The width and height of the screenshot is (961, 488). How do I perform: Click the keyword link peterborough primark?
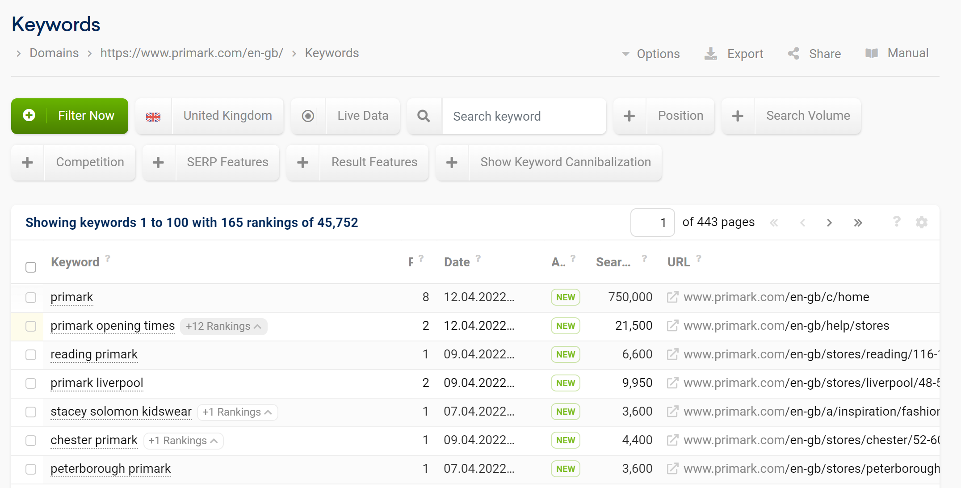click(111, 469)
